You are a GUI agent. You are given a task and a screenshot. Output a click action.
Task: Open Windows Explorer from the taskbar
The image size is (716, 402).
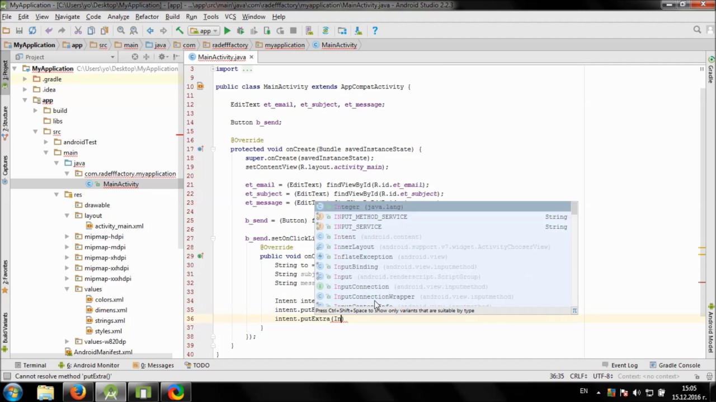45,393
